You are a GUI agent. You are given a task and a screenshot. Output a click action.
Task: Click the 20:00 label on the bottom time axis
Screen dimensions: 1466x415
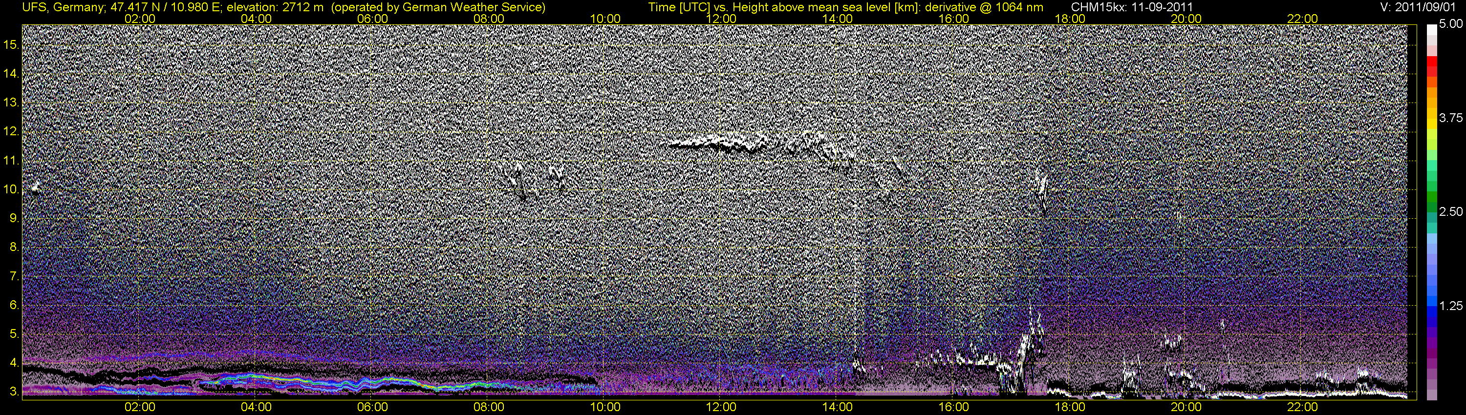tap(1186, 407)
